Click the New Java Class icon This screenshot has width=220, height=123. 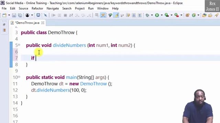point(194,15)
